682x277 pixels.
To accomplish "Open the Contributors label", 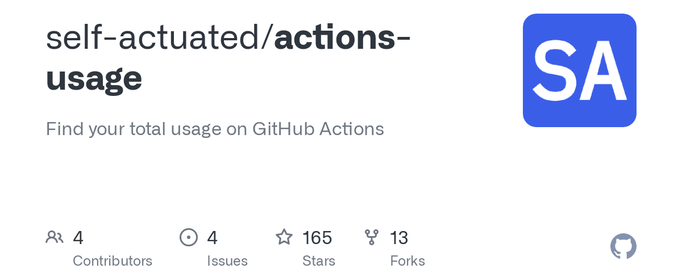I will (113, 261).
